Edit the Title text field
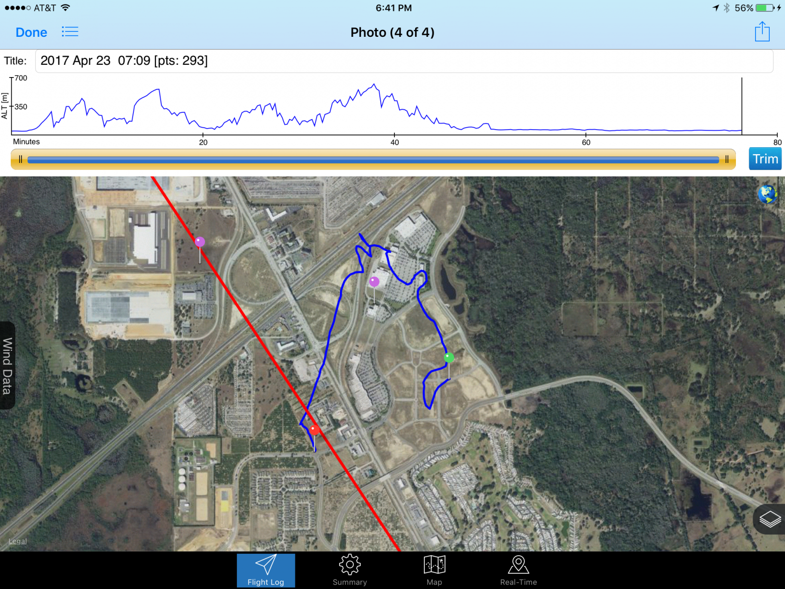 coord(403,61)
